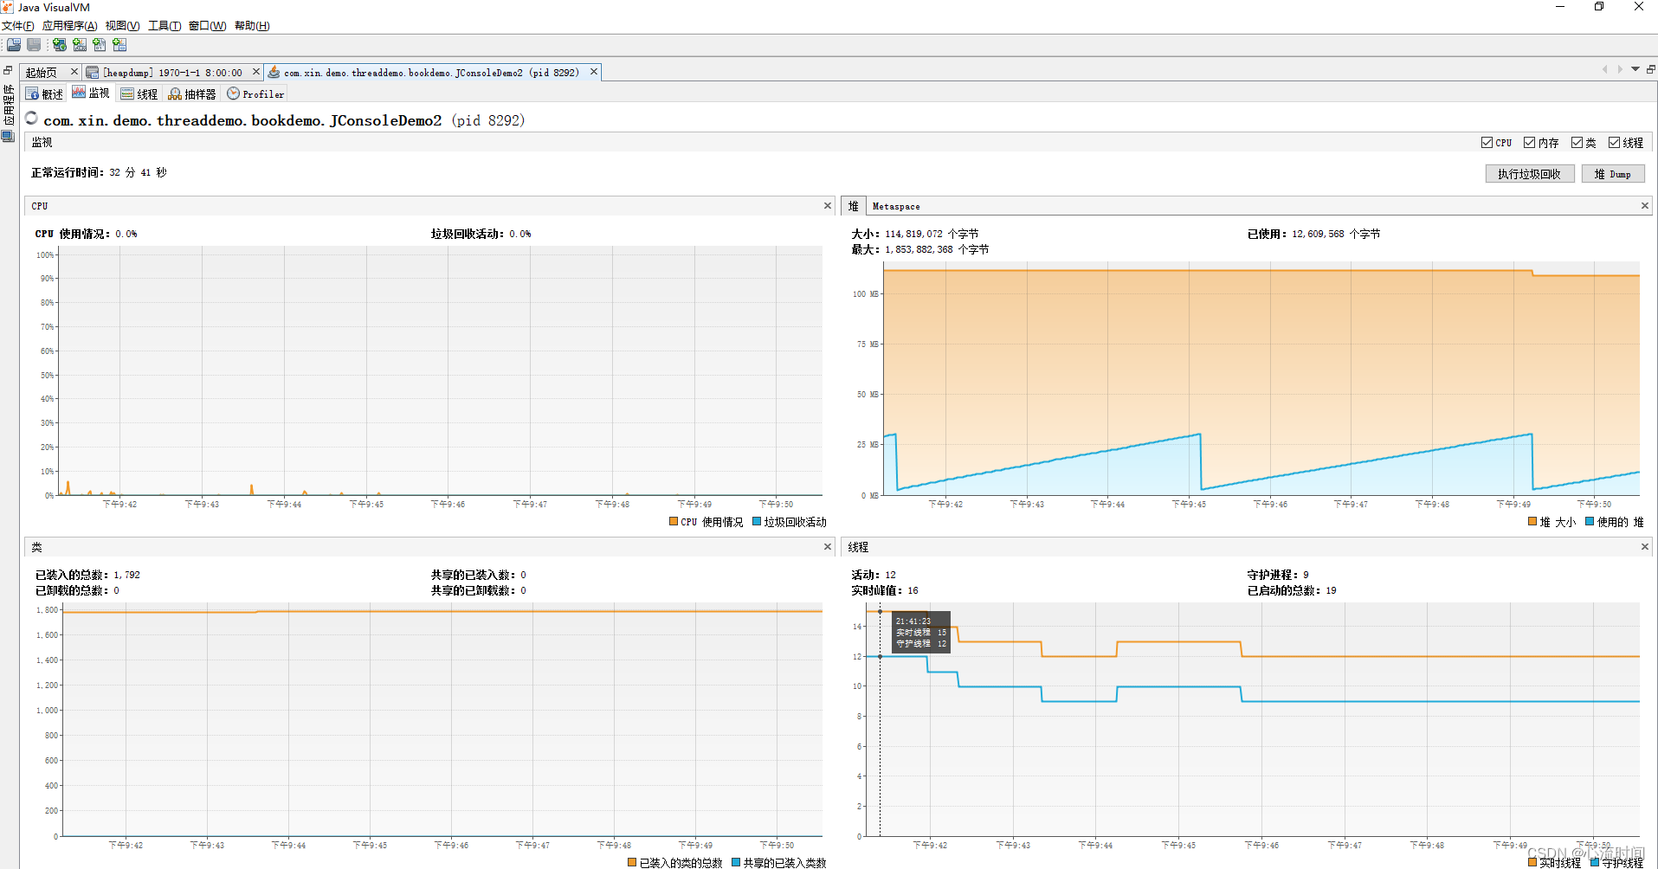This screenshot has height=869, width=1658.
Task: Click the 已装入的总数 1,792 value
Action: (87, 575)
